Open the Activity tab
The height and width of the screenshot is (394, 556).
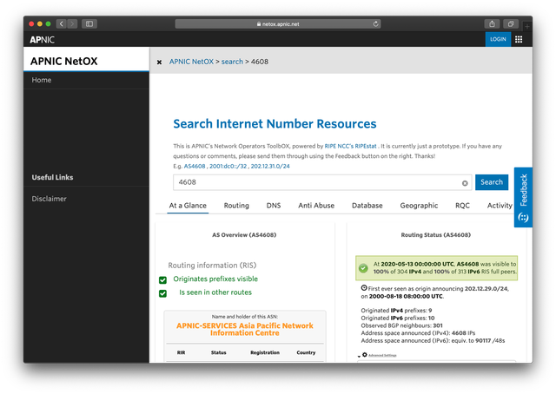click(500, 206)
